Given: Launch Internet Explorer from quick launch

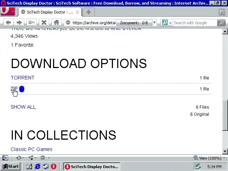Looking at the screenshot, I should (37, 166).
